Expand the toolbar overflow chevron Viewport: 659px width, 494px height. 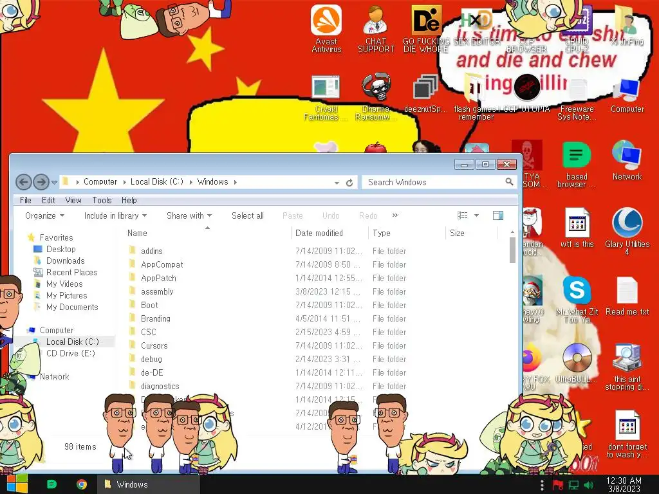[394, 215]
